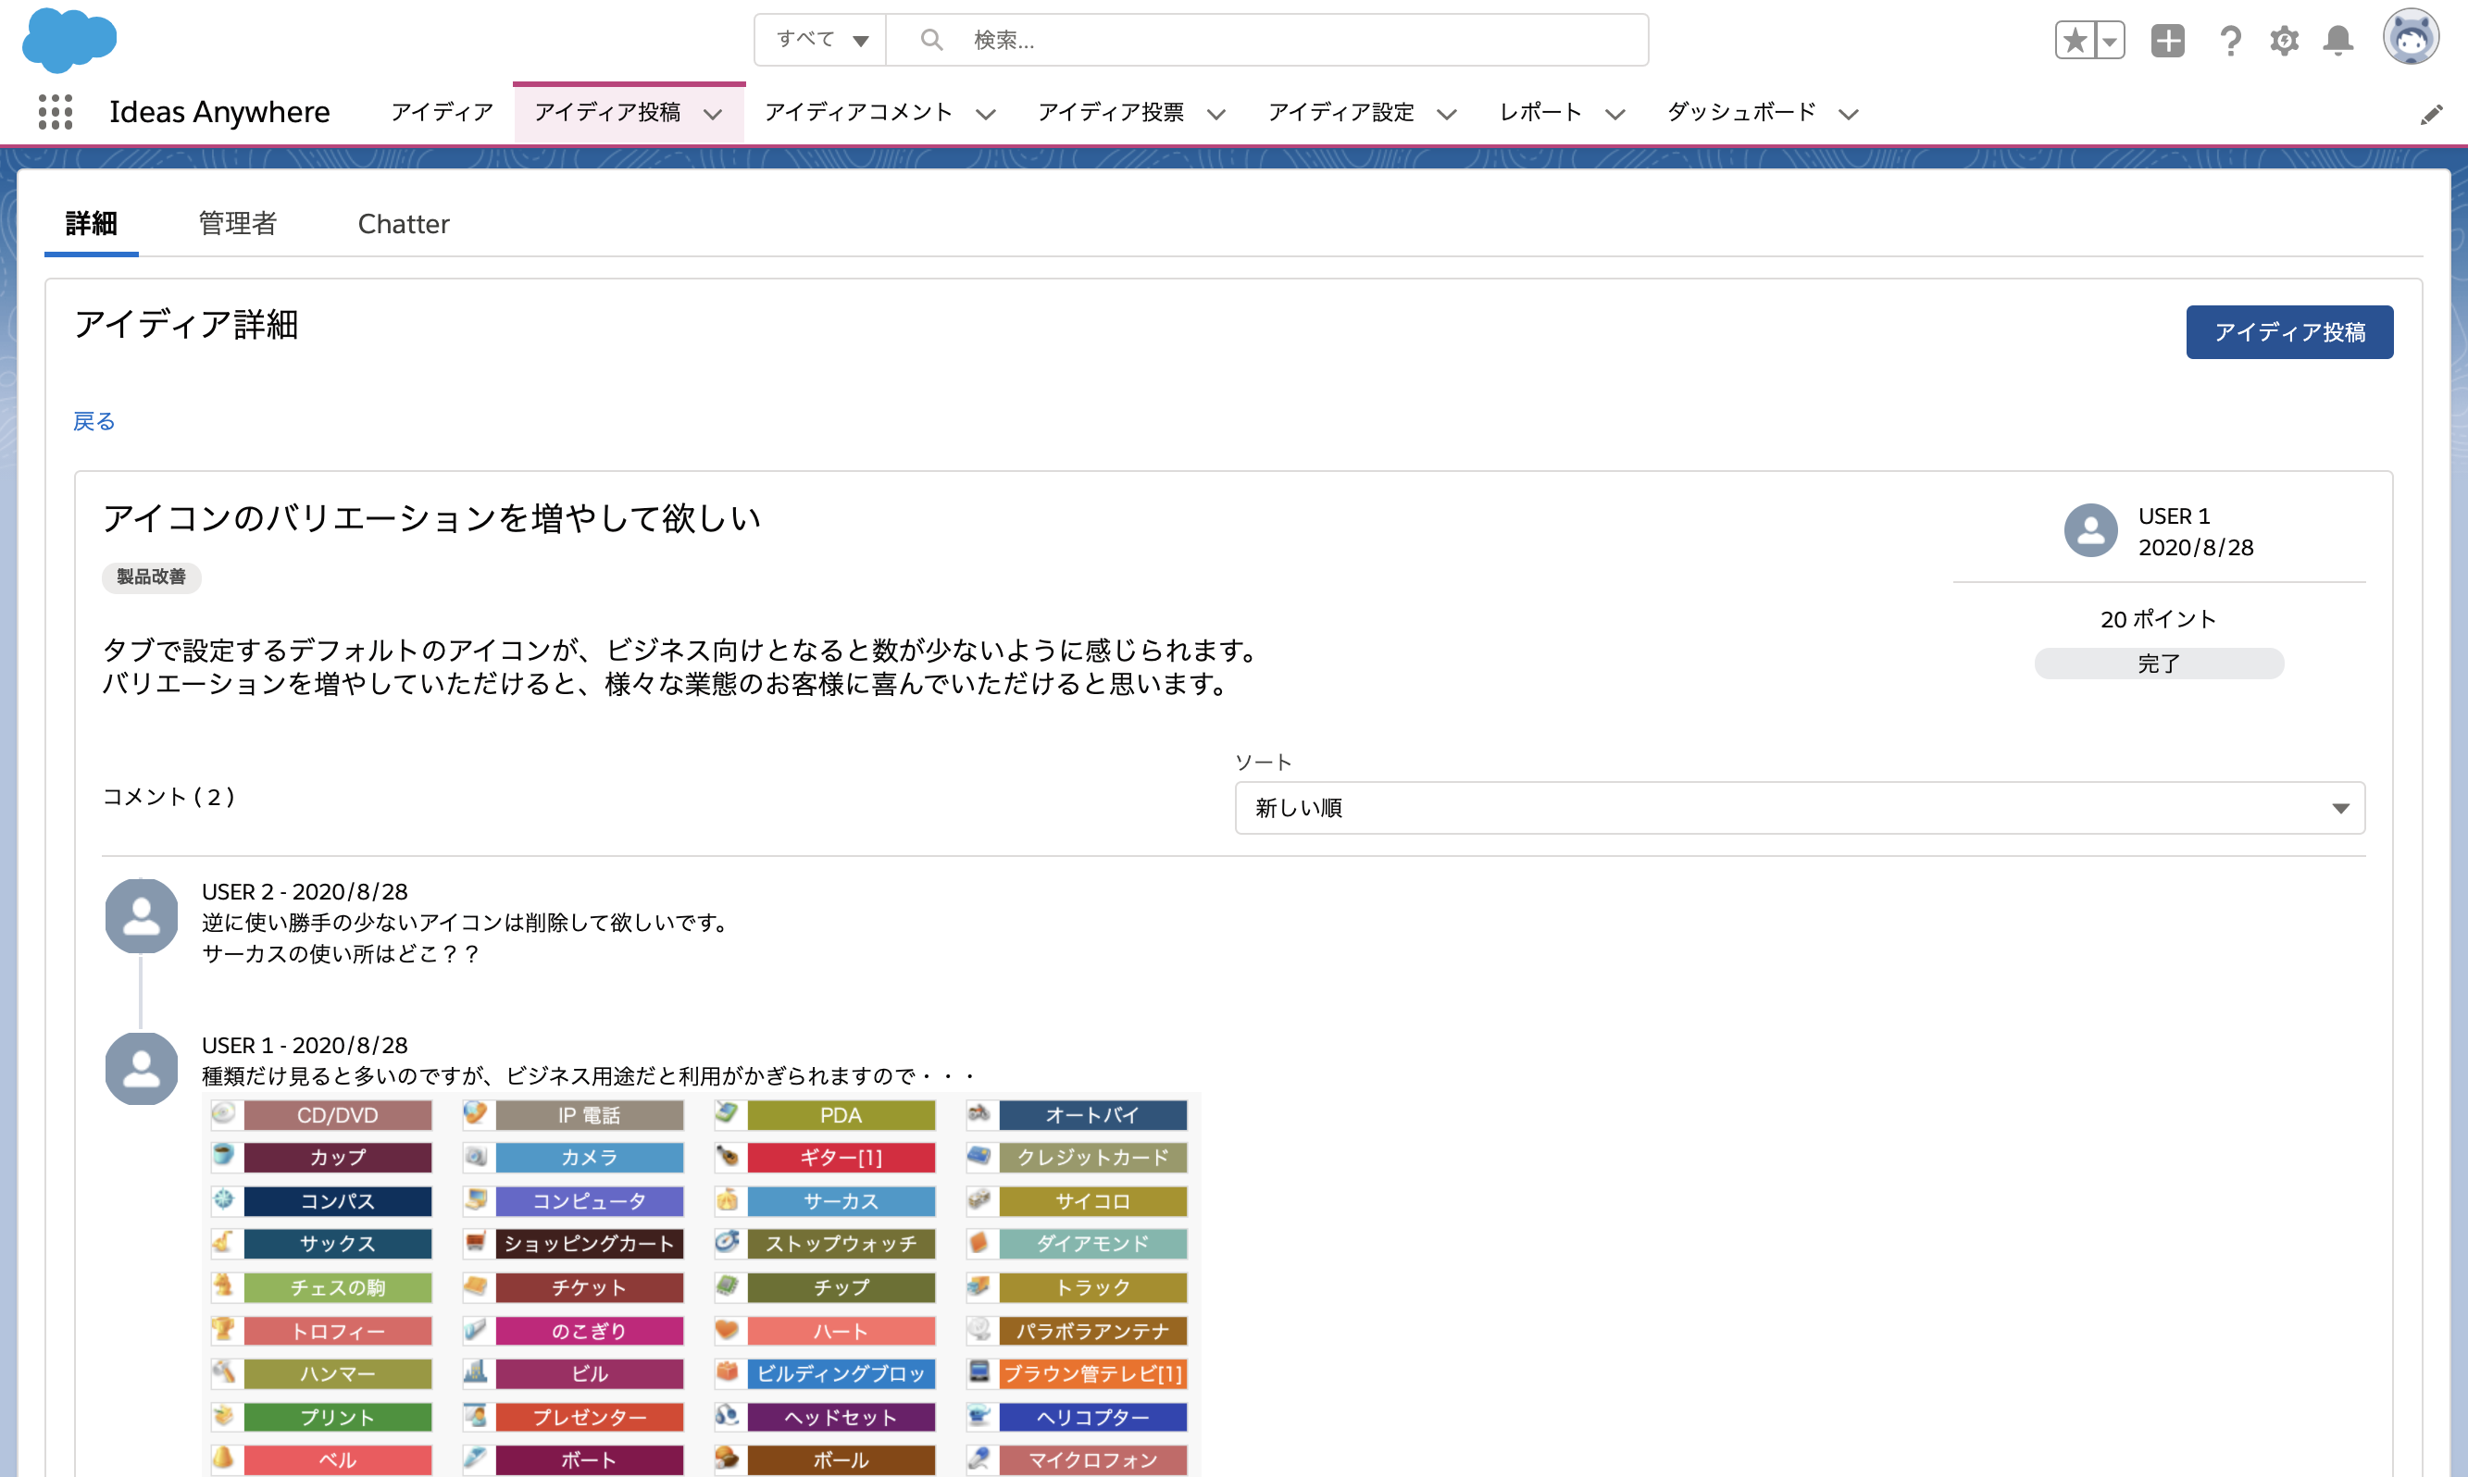Open the App Launcher grid icon
This screenshot has width=2468, height=1477.
56,113
